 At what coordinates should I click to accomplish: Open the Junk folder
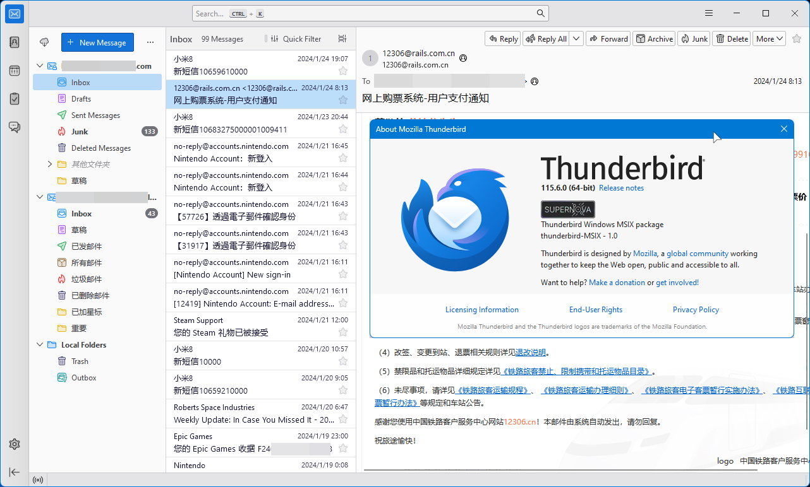97,131
